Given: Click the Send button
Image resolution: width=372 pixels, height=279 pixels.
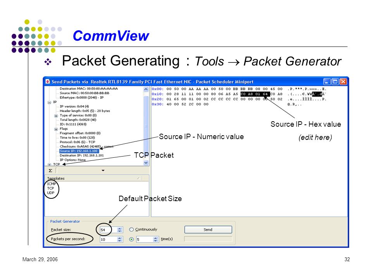Looking at the screenshot, I should tap(208, 229).
